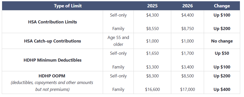
Task: Select the 2026 column header
Action: coord(188,6)
